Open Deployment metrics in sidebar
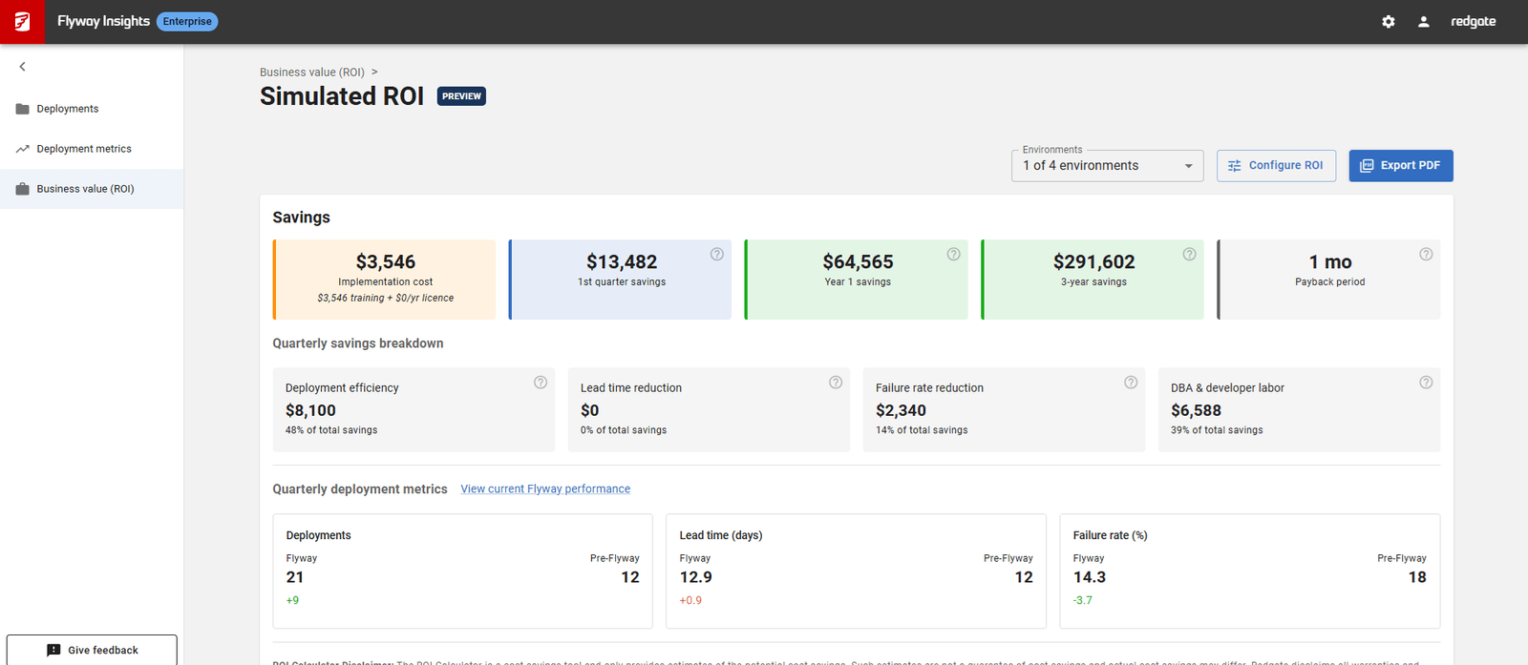1528x665 pixels. (x=92, y=149)
